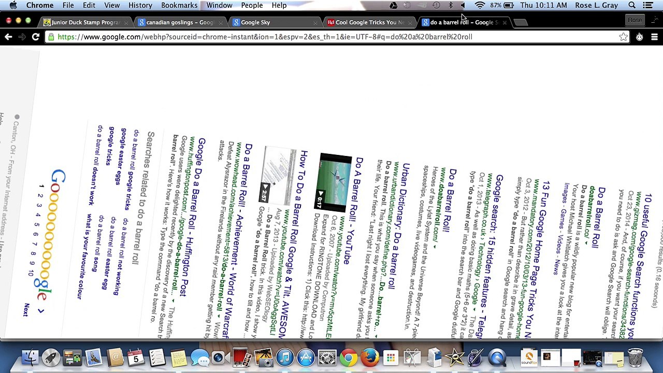Open the Apple menu
663x373 pixels.
[13, 5]
